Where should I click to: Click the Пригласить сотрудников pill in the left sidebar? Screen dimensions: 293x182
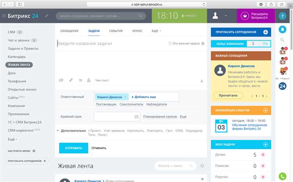click(27, 161)
